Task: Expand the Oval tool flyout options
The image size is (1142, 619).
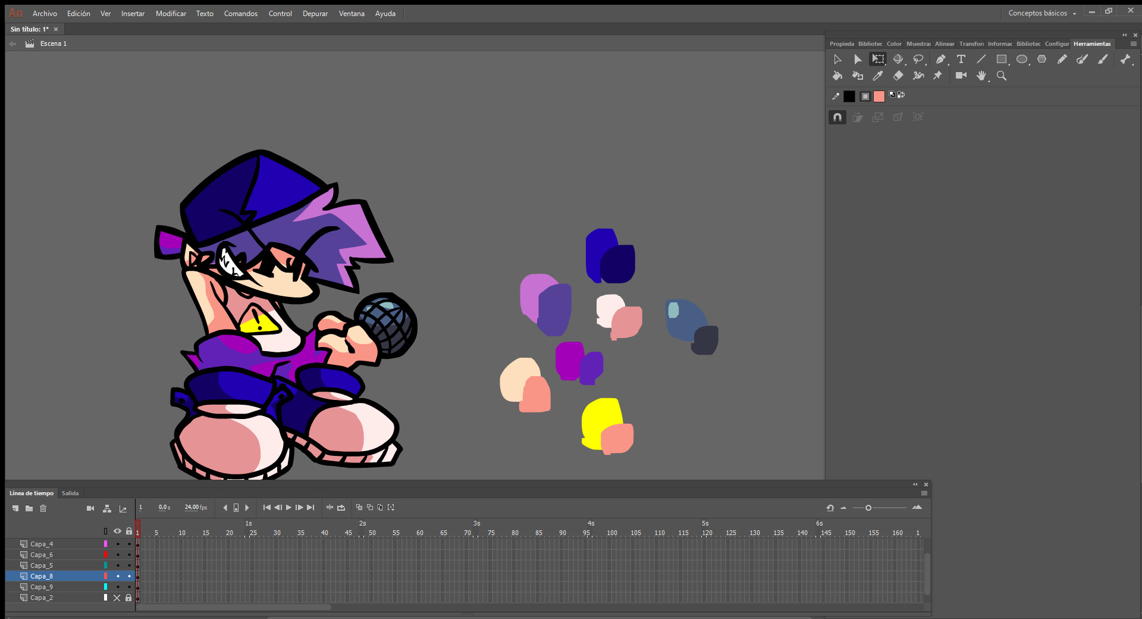Action: click(1029, 64)
